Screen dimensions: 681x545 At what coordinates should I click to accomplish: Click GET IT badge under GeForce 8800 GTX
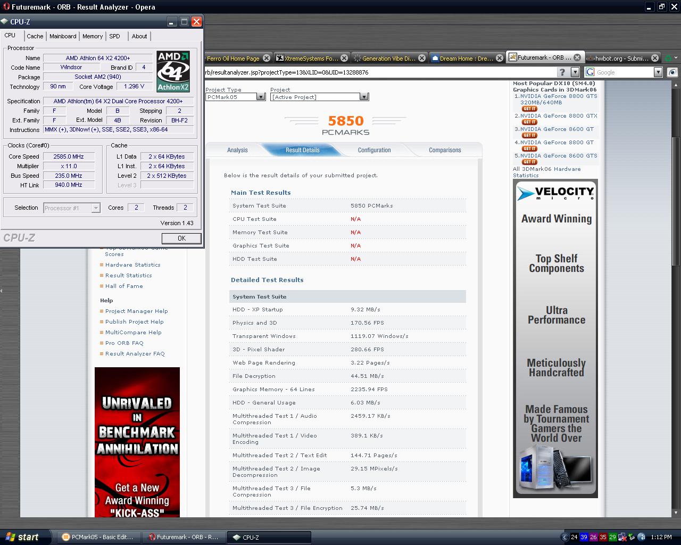point(529,122)
